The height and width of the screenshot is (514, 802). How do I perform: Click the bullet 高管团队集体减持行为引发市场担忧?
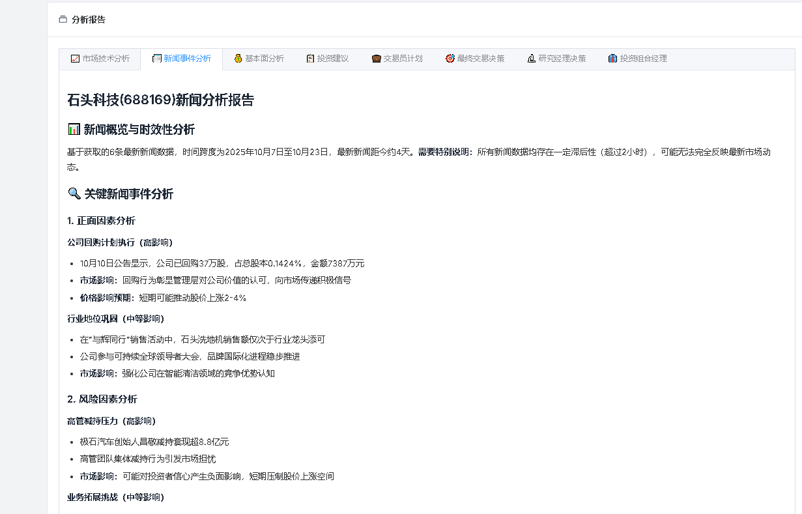click(x=148, y=459)
